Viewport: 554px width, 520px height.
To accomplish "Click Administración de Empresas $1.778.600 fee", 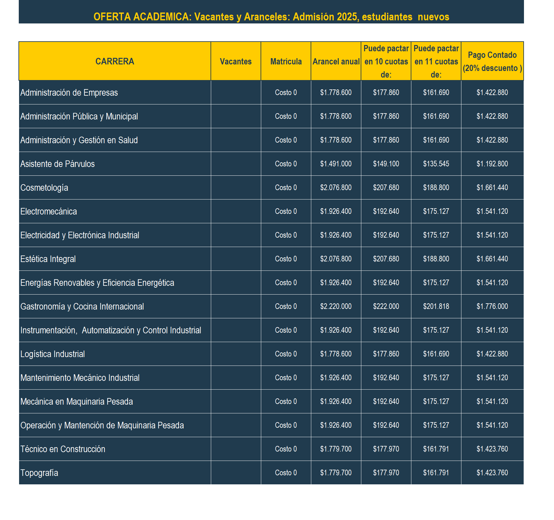I will click(336, 93).
